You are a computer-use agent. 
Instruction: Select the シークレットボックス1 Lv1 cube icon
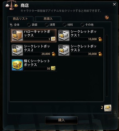point(64,35)
